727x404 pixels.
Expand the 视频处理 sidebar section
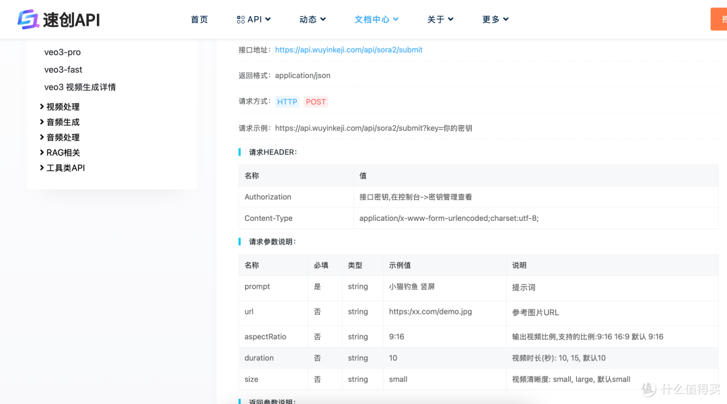[60, 106]
